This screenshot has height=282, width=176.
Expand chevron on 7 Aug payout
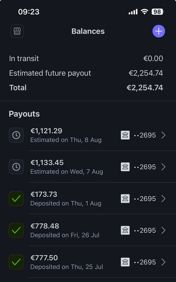coord(163,167)
